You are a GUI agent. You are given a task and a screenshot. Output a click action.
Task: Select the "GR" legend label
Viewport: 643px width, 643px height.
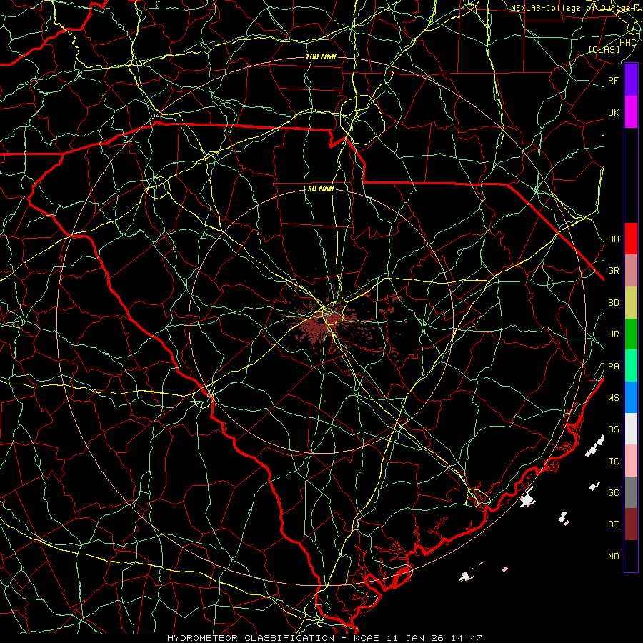pyautogui.click(x=613, y=271)
